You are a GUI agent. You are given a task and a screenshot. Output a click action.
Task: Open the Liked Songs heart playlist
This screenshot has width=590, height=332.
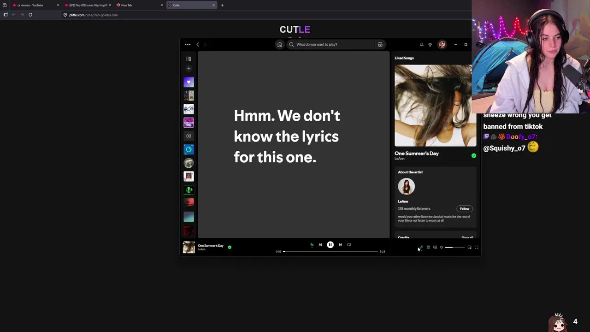coord(189,82)
